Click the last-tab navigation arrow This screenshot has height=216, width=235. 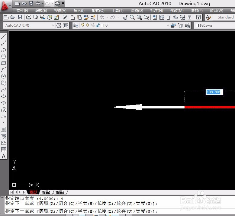[x=24, y=192]
